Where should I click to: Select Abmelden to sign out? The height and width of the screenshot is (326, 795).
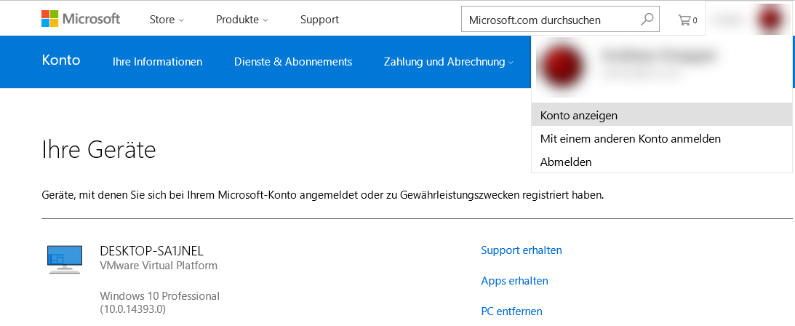point(566,162)
